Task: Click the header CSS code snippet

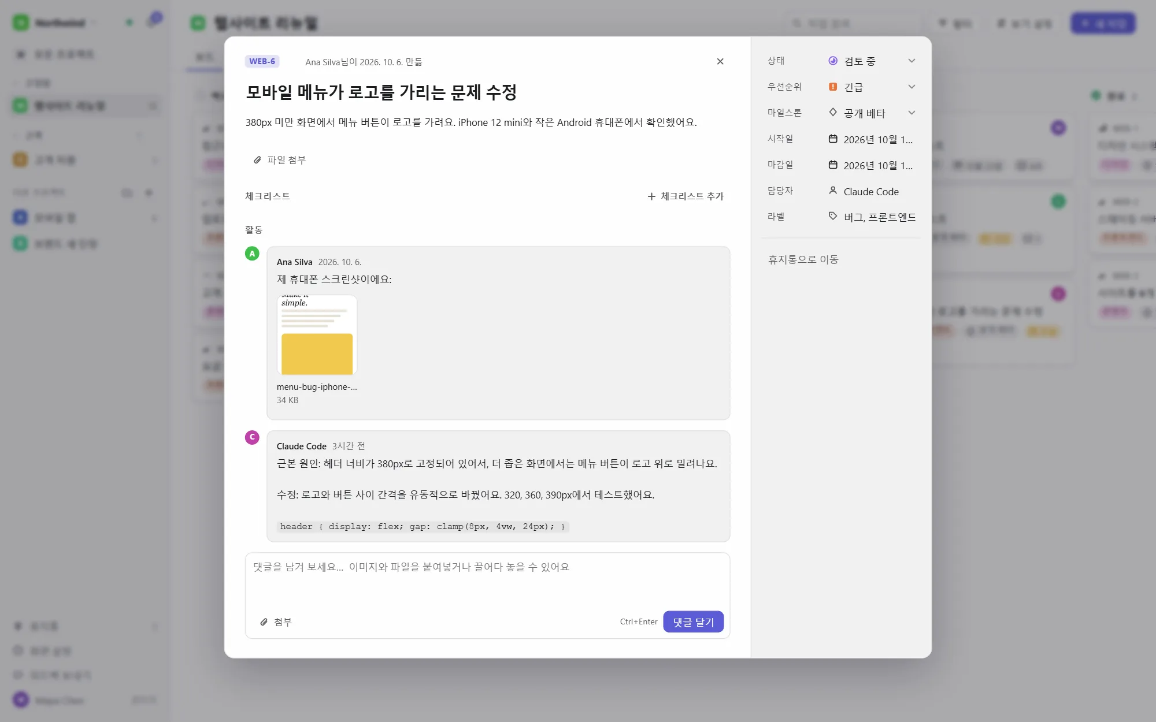Action: click(423, 526)
